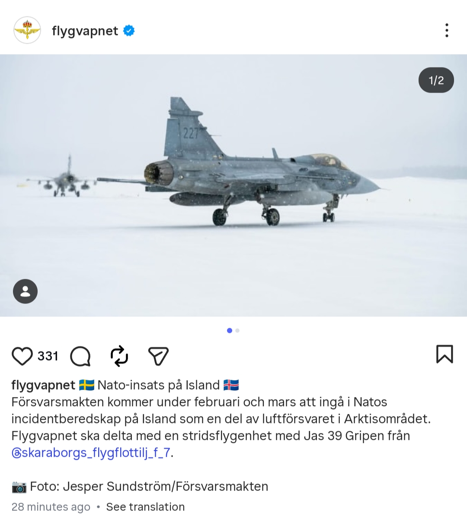Open the three-dot options menu
The image size is (467, 520).
pos(447,30)
